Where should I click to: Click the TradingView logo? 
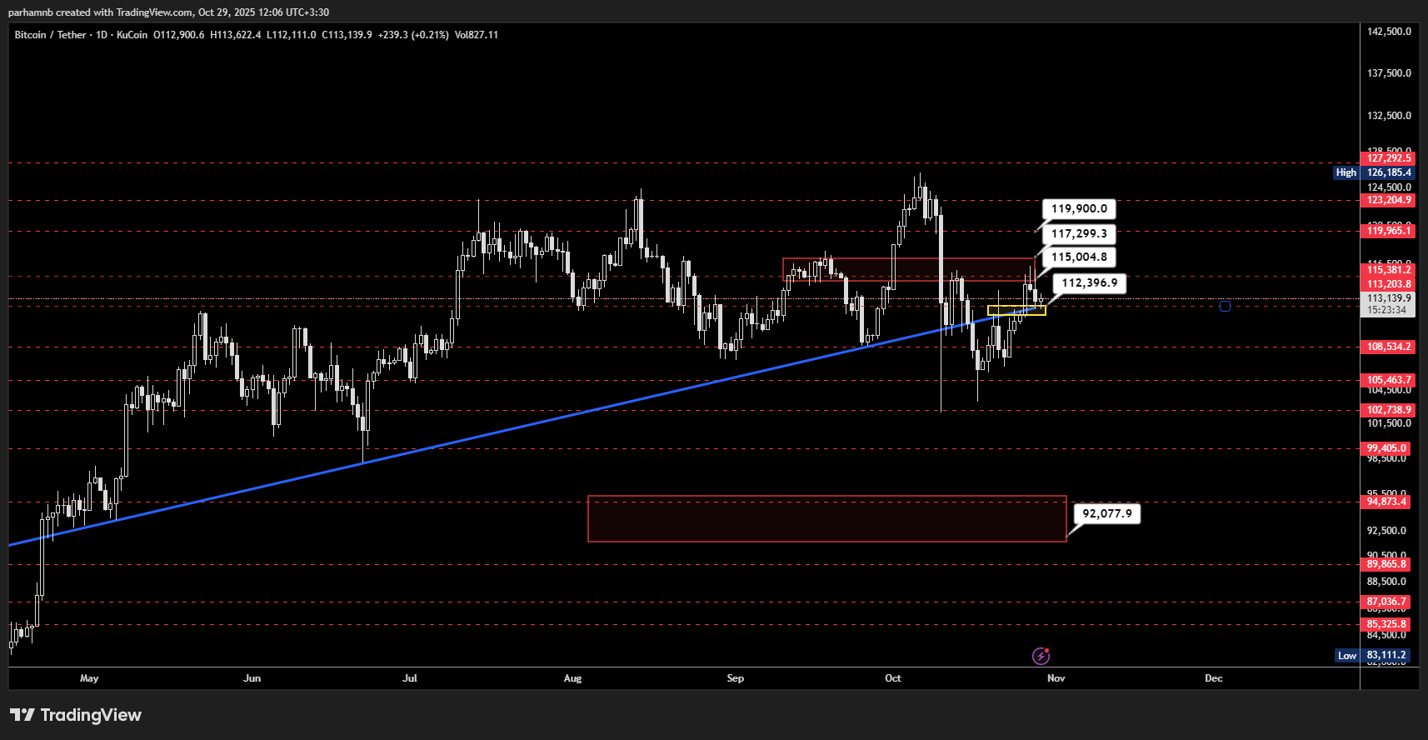click(76, 715)
